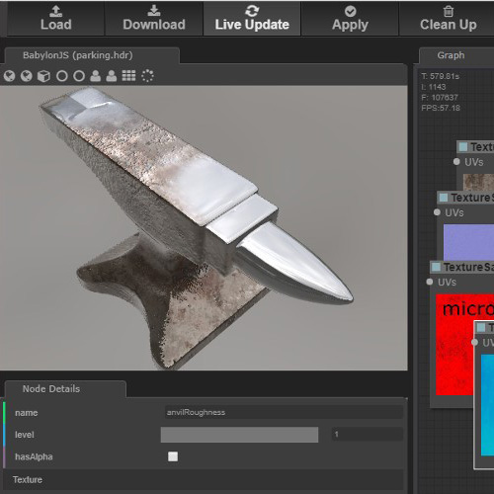Click the cube icon in the preview toolbar
The height and width of the screenshot is (494, 494).
(43, 76)
